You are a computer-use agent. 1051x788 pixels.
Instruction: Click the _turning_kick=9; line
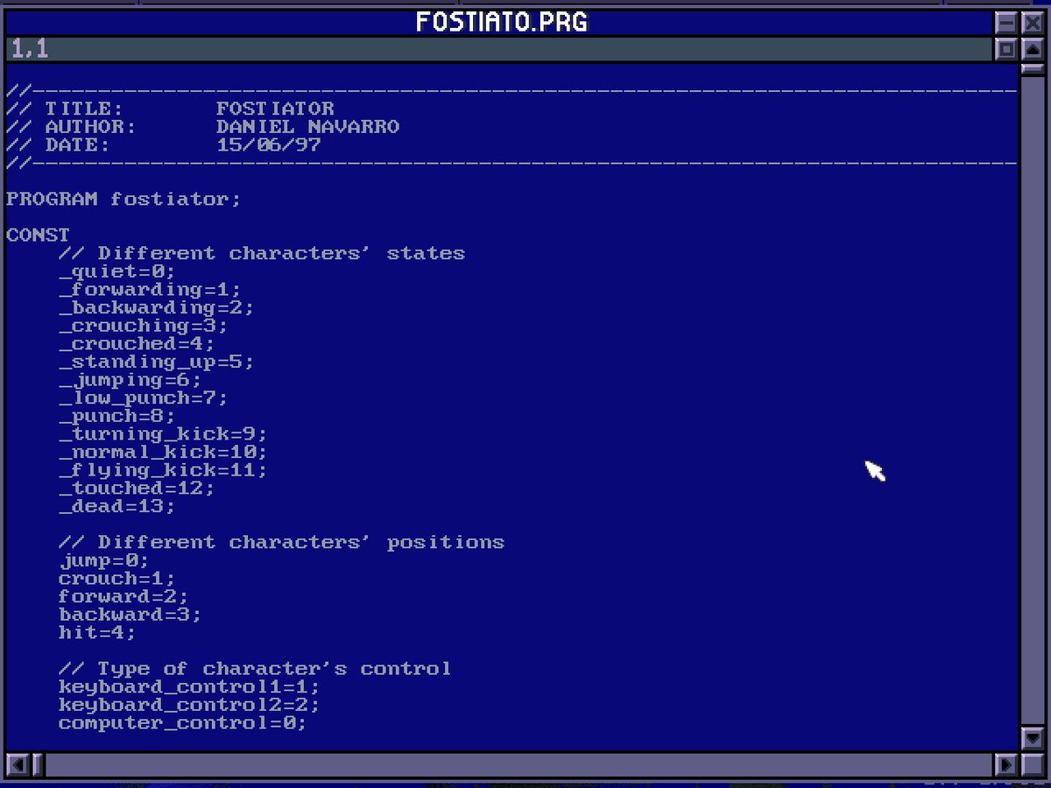pos(163,434)
